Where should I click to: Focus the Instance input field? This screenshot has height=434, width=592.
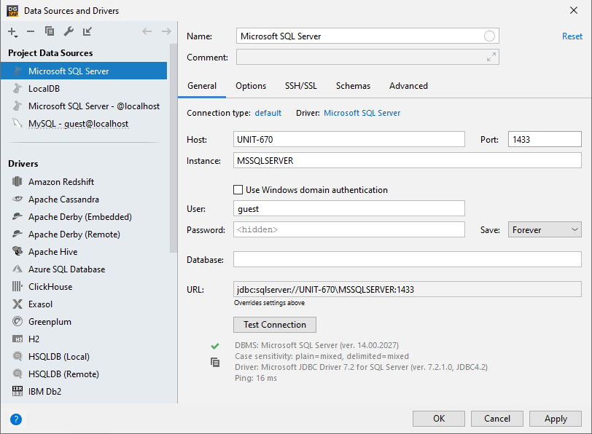tap(407, 160)
